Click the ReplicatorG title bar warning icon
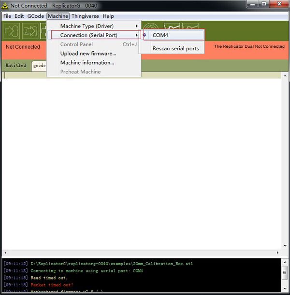The width and height of the screenshot is (290, 295). pyautogui.click(x=5, y=6)
